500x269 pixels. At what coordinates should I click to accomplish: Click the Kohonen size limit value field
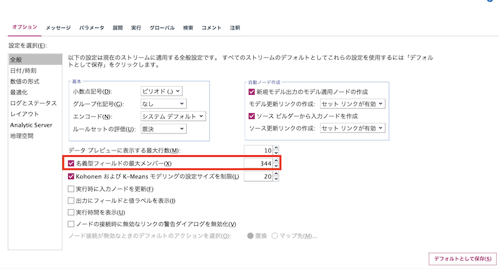click(258, 177)
